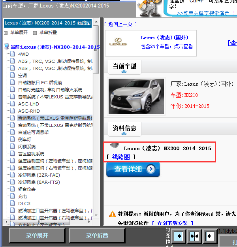Open the 线路图 link
The width and height of the screenshot is (237, 247).
(x=121, y=157)
